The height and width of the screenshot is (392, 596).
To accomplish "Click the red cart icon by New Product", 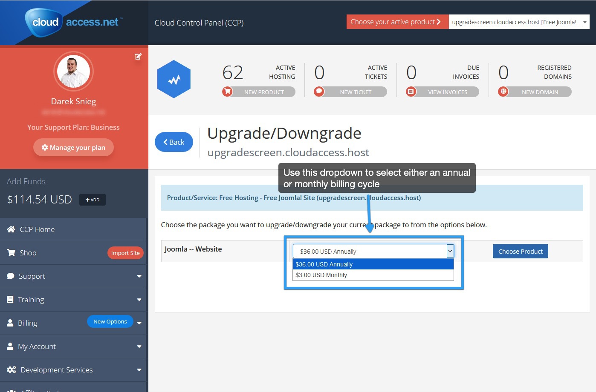I will pos(227,91).
